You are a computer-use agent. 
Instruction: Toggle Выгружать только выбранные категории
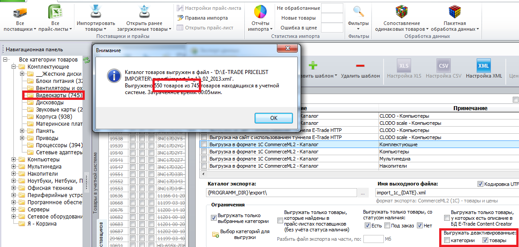(214, 218)
